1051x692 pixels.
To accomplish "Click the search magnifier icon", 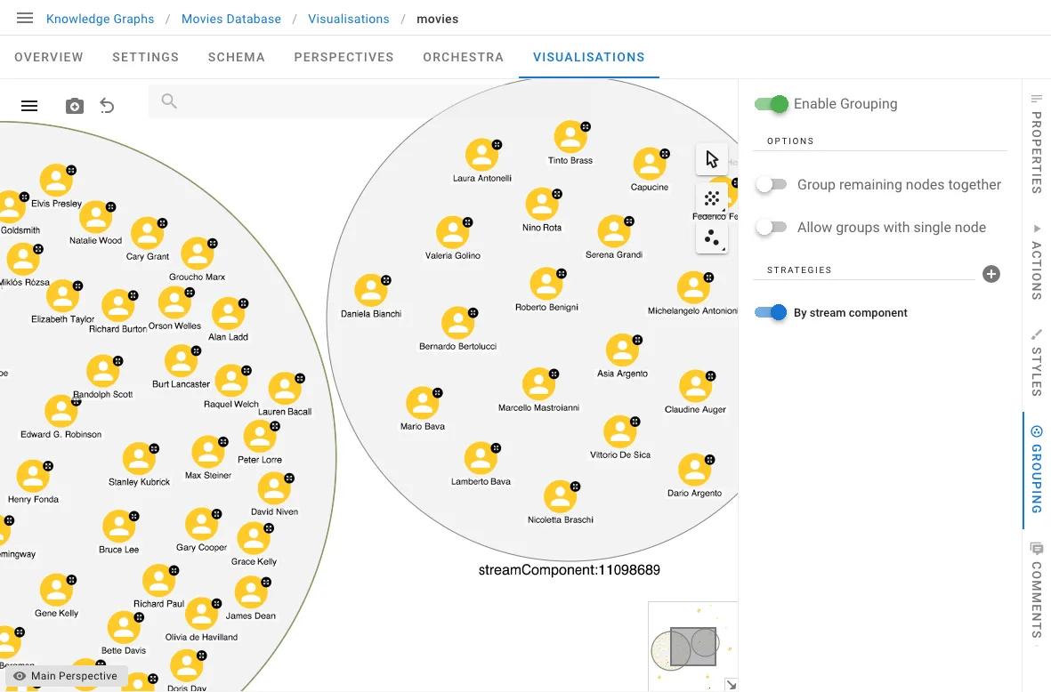I will point(169,101).
